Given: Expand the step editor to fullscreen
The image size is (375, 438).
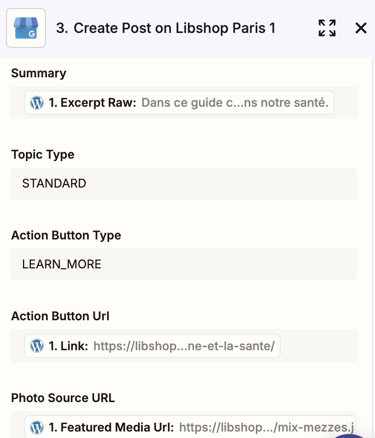Looking at the screenshot, I should tap(327, 28).
